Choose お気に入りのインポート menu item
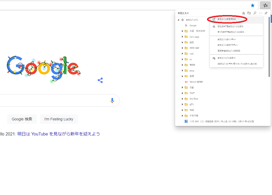This screenshot has width=272, height=195. point(227,39)
